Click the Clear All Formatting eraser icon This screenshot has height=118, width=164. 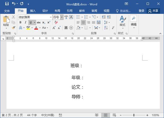pyautogui.click(x=56, y=22)
